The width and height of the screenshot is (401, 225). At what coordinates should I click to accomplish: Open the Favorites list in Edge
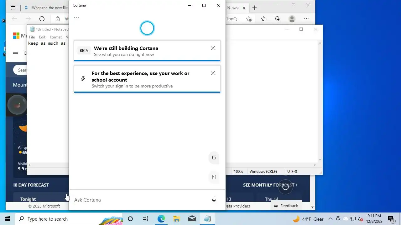[x=264, y=19]
